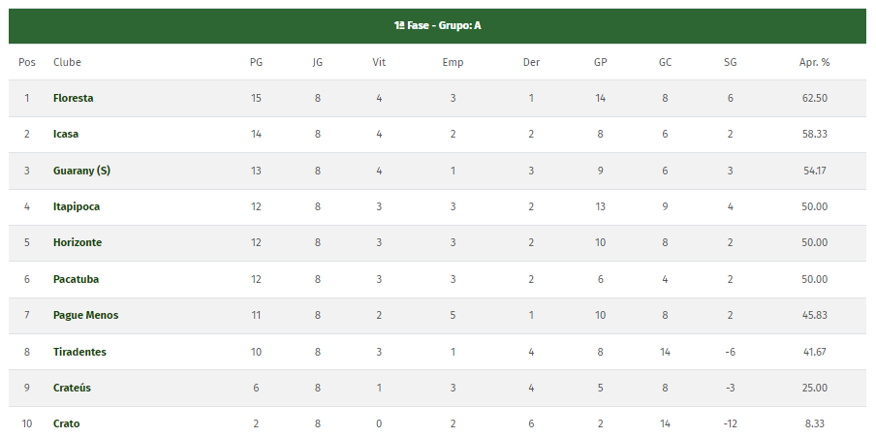Select the Pacatuba club link
876x438 pixels.
[76, 279]
